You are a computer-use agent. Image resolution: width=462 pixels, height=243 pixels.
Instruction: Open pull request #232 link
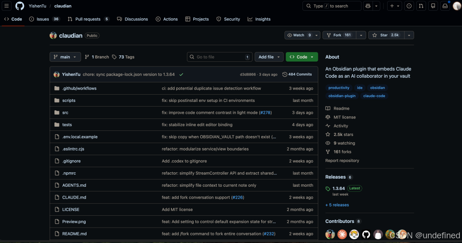[x=269, y=234]
